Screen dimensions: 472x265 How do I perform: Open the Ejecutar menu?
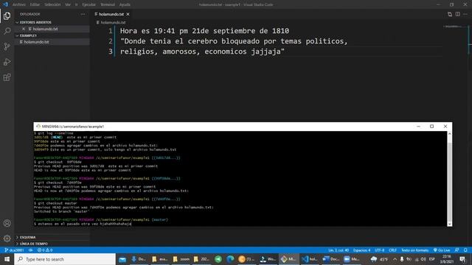click(88, 4)
